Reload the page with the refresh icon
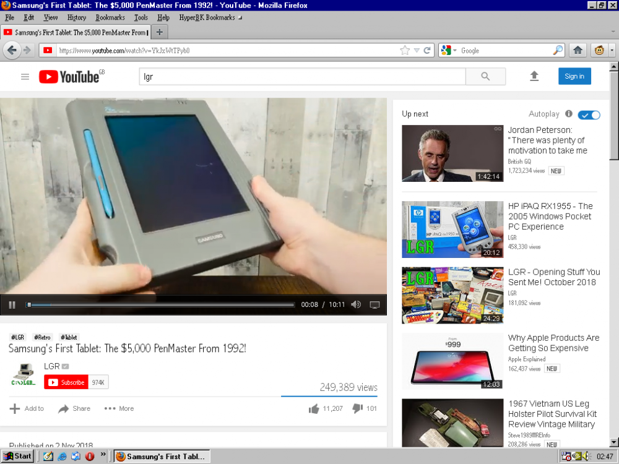The image size is (619, 464). click(x=426, y=50)
